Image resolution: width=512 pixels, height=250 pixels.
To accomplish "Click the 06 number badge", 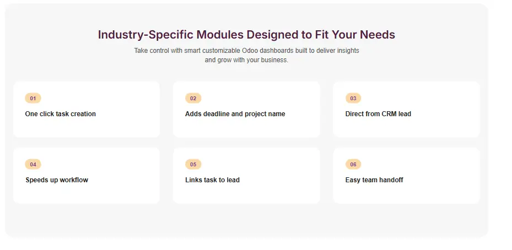I will click(353, 165).
